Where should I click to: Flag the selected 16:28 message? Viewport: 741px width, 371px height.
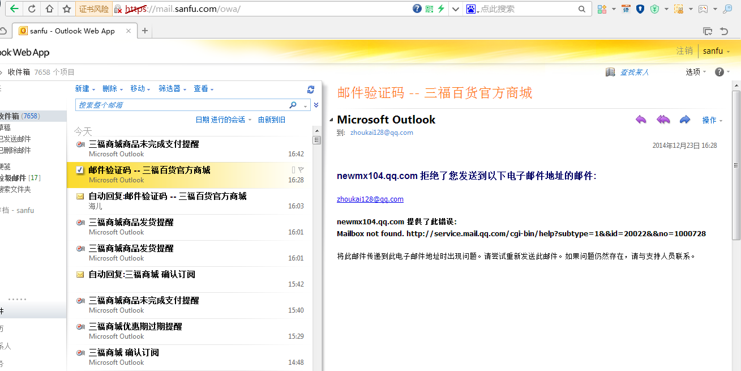pyautogui.click(x=301, y=170)
